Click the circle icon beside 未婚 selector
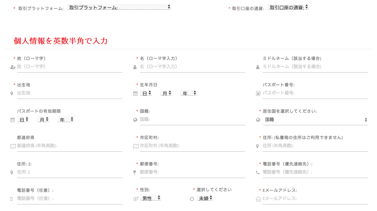The width and height of the screenshot is (377, 211). pos(192,199)
